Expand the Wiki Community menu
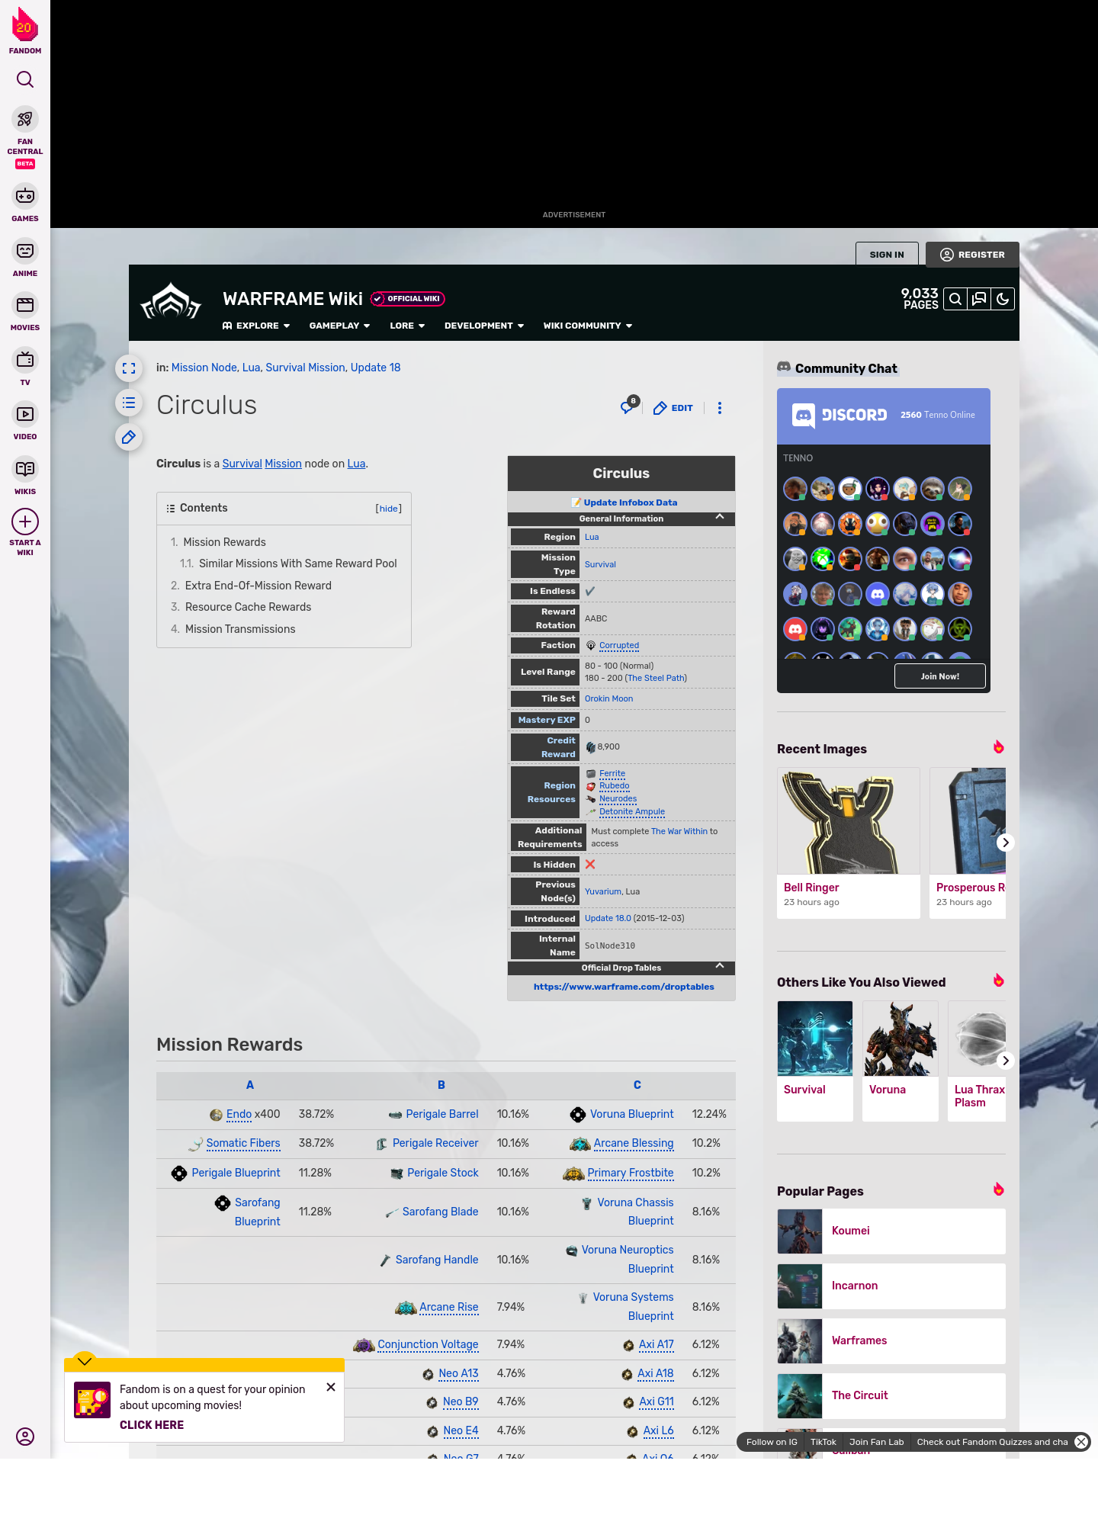 pos(588,326)
